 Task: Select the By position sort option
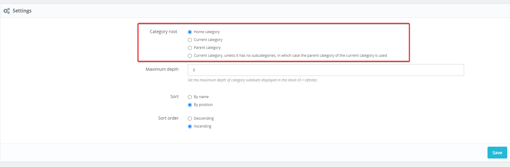190,105
